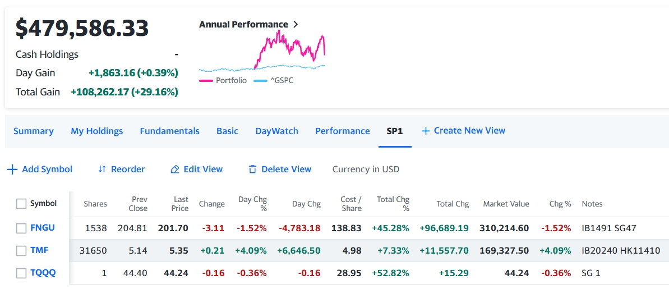The height and width of the screenshot is (289, 669).
Task: Click the pink Portfolio legend marker
Action: [x=206, y=81]
